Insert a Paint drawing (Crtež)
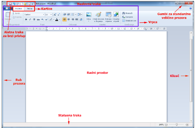195x128 pixels. (x=98, y=16)
